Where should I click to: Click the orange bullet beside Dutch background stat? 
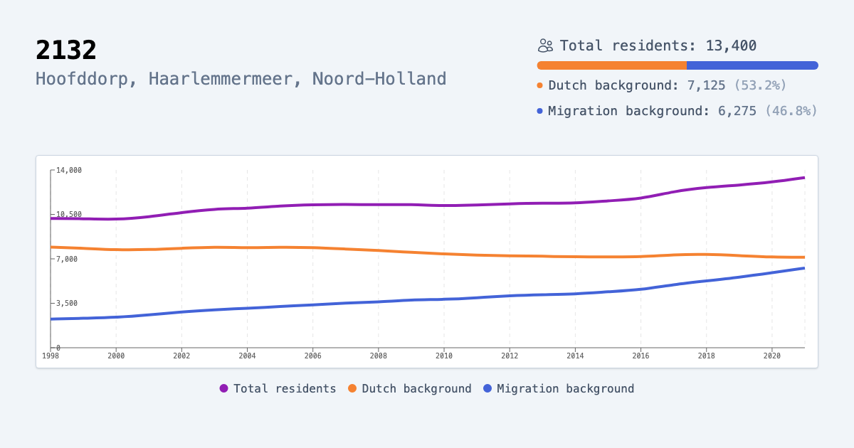pyautogui.click(x=540, y=85)
